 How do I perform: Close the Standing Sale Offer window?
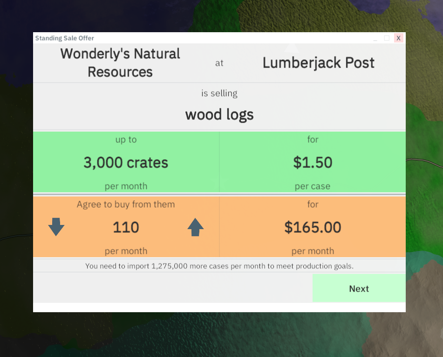tap(398, 38)
